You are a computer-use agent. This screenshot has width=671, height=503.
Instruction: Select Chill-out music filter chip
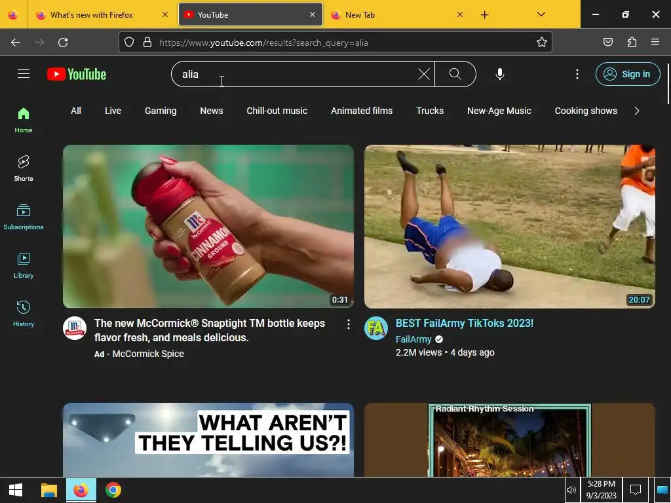pyautogui.click(x=277, y=111)
